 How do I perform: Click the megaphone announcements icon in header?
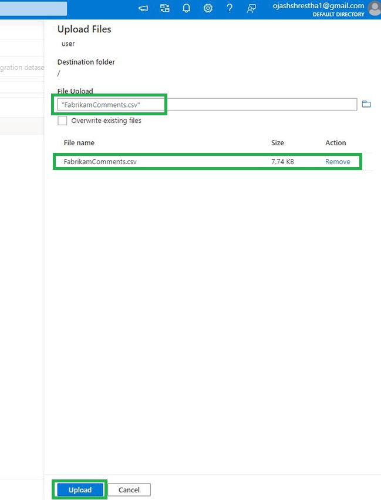click(143, 8)
